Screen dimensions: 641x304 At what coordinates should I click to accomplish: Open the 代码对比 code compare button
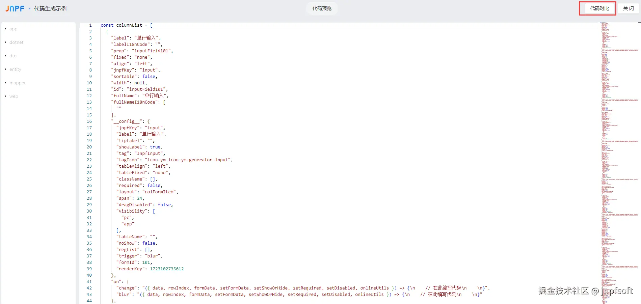tap(599, 8)
